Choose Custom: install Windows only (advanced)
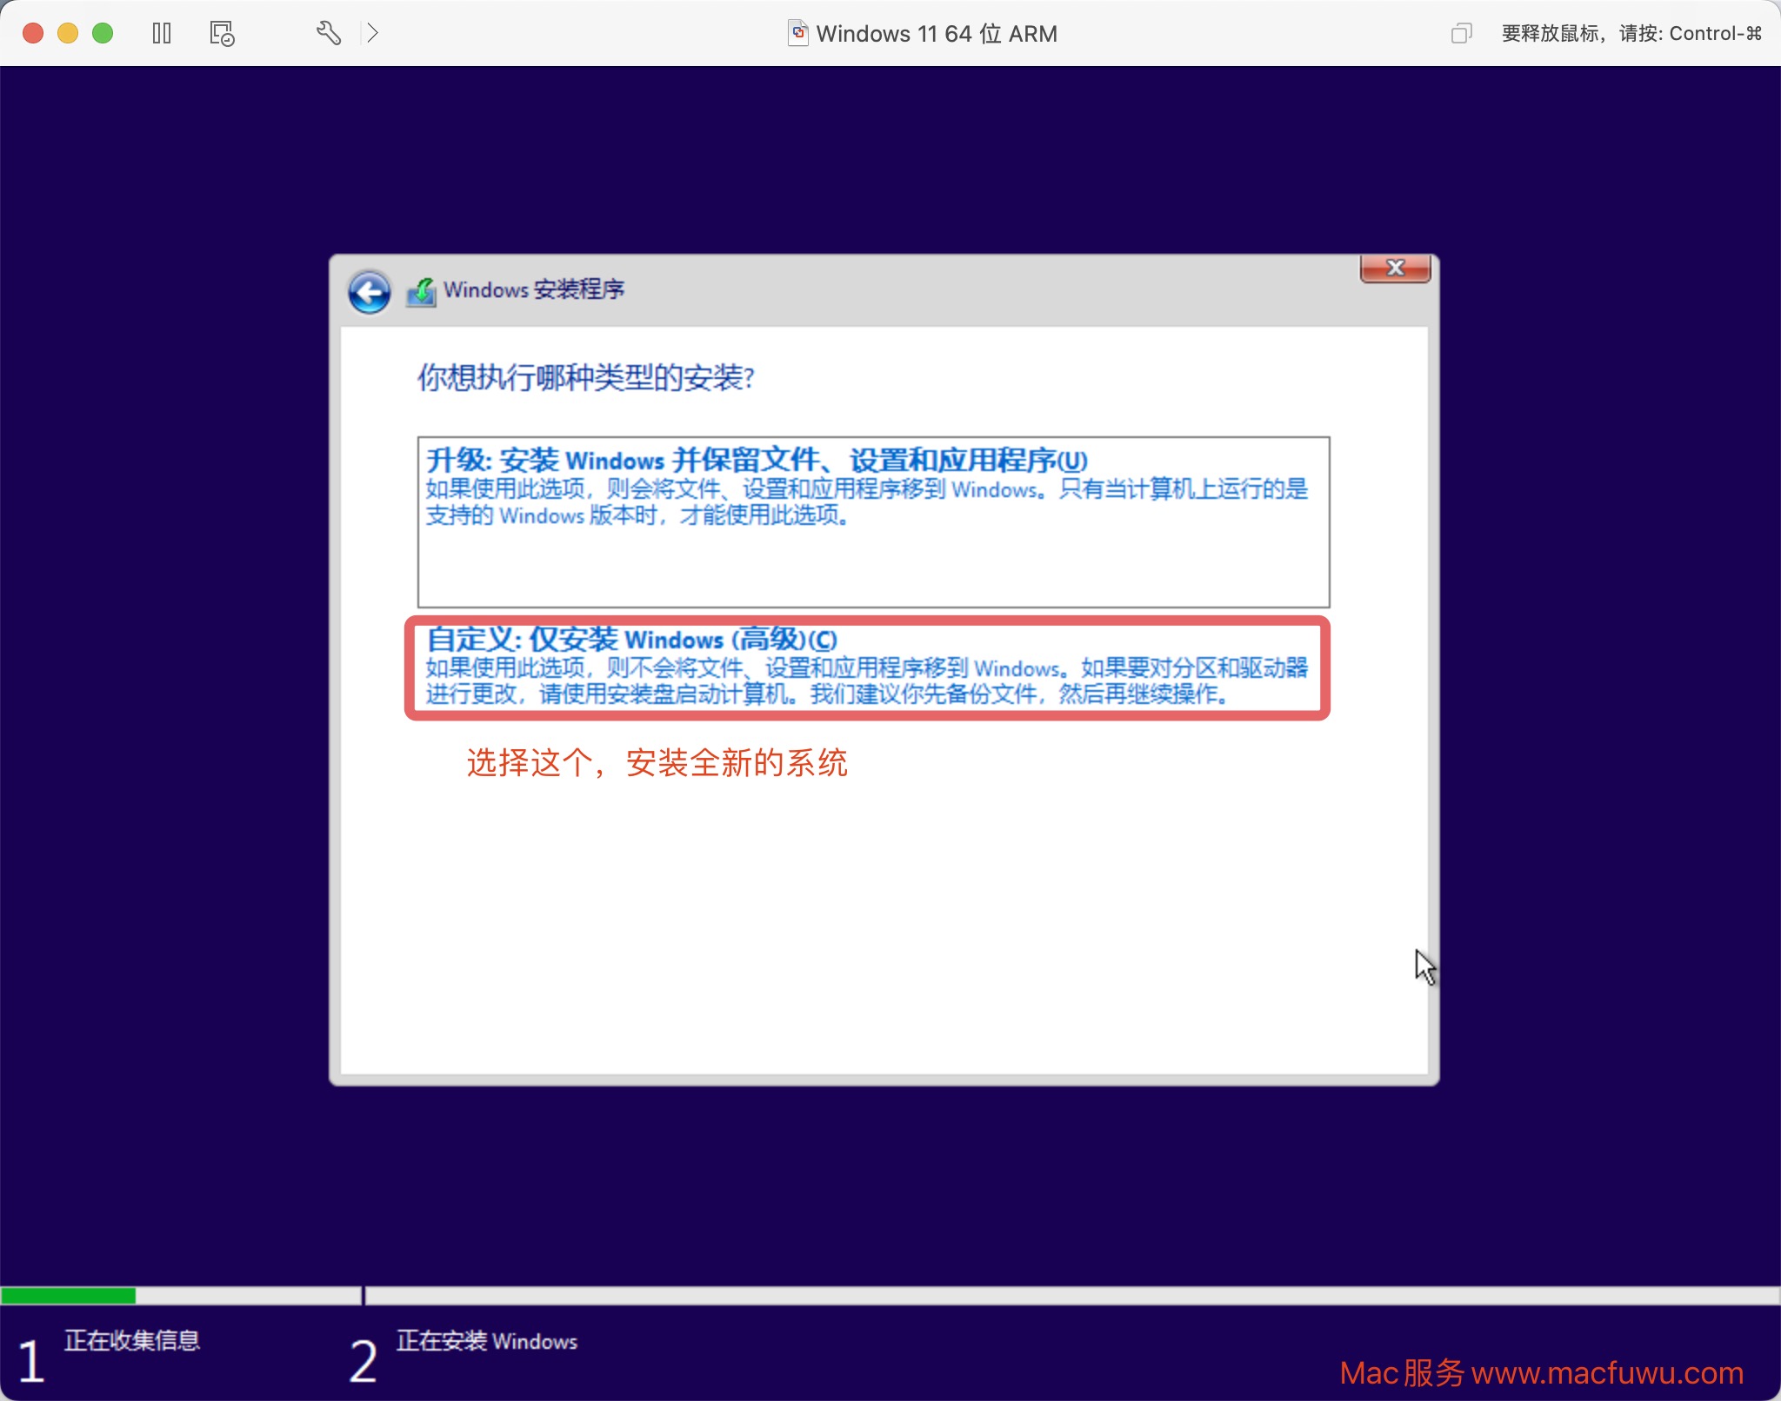 pos(868,667)
